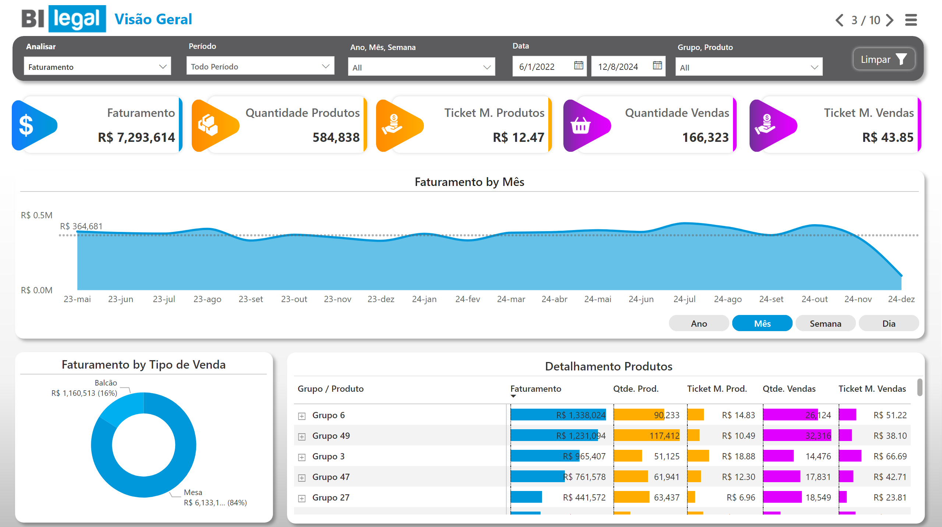Expand the Grupo 47 row
The width and height of the screenshot is (942, 527).
tap(302, 478)
